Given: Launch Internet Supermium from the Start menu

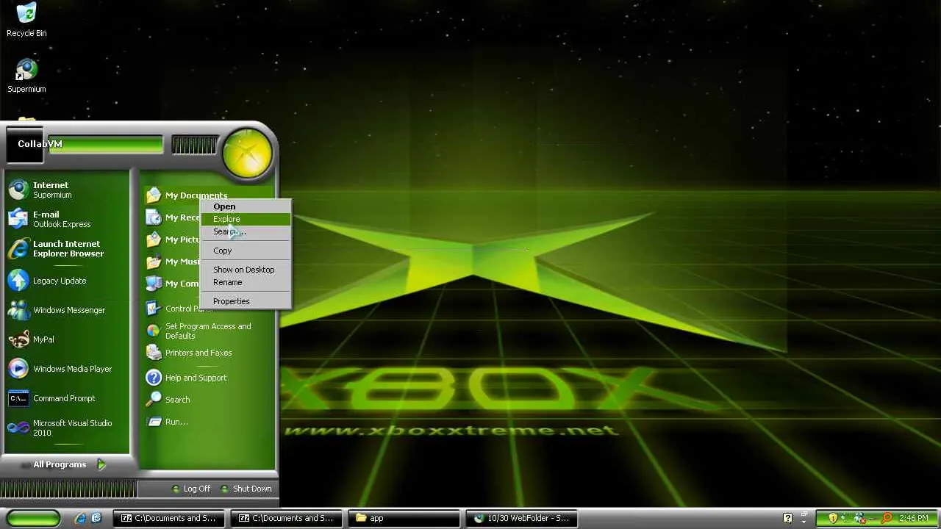Looking at the screenshot, I should (x=68, y=190).
